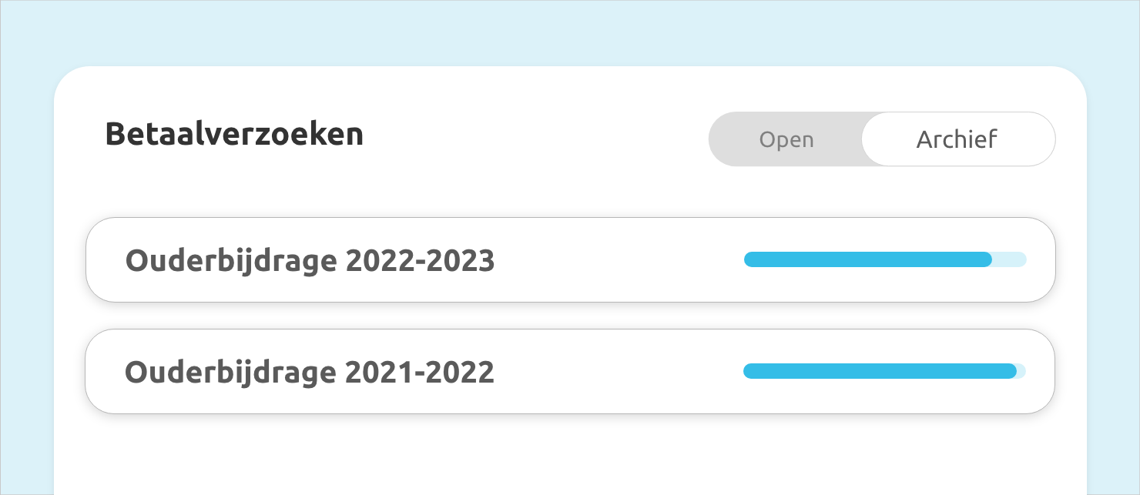
Task: Toggle the Open/Archief switch to Open
Action: pyautogui.click(x=786, y=139)
